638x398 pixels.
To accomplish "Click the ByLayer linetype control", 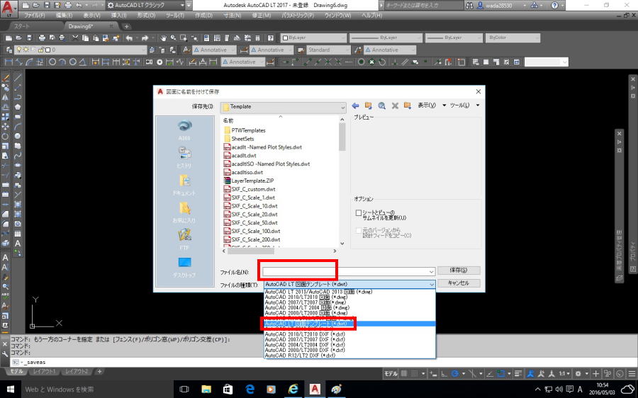I will pyautogui.click(x=386, y=38).
